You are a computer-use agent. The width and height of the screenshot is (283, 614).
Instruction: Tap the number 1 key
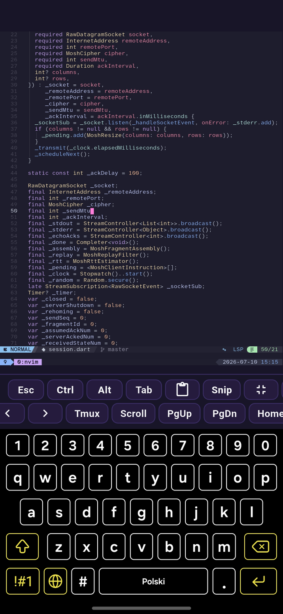pos(18,445)
